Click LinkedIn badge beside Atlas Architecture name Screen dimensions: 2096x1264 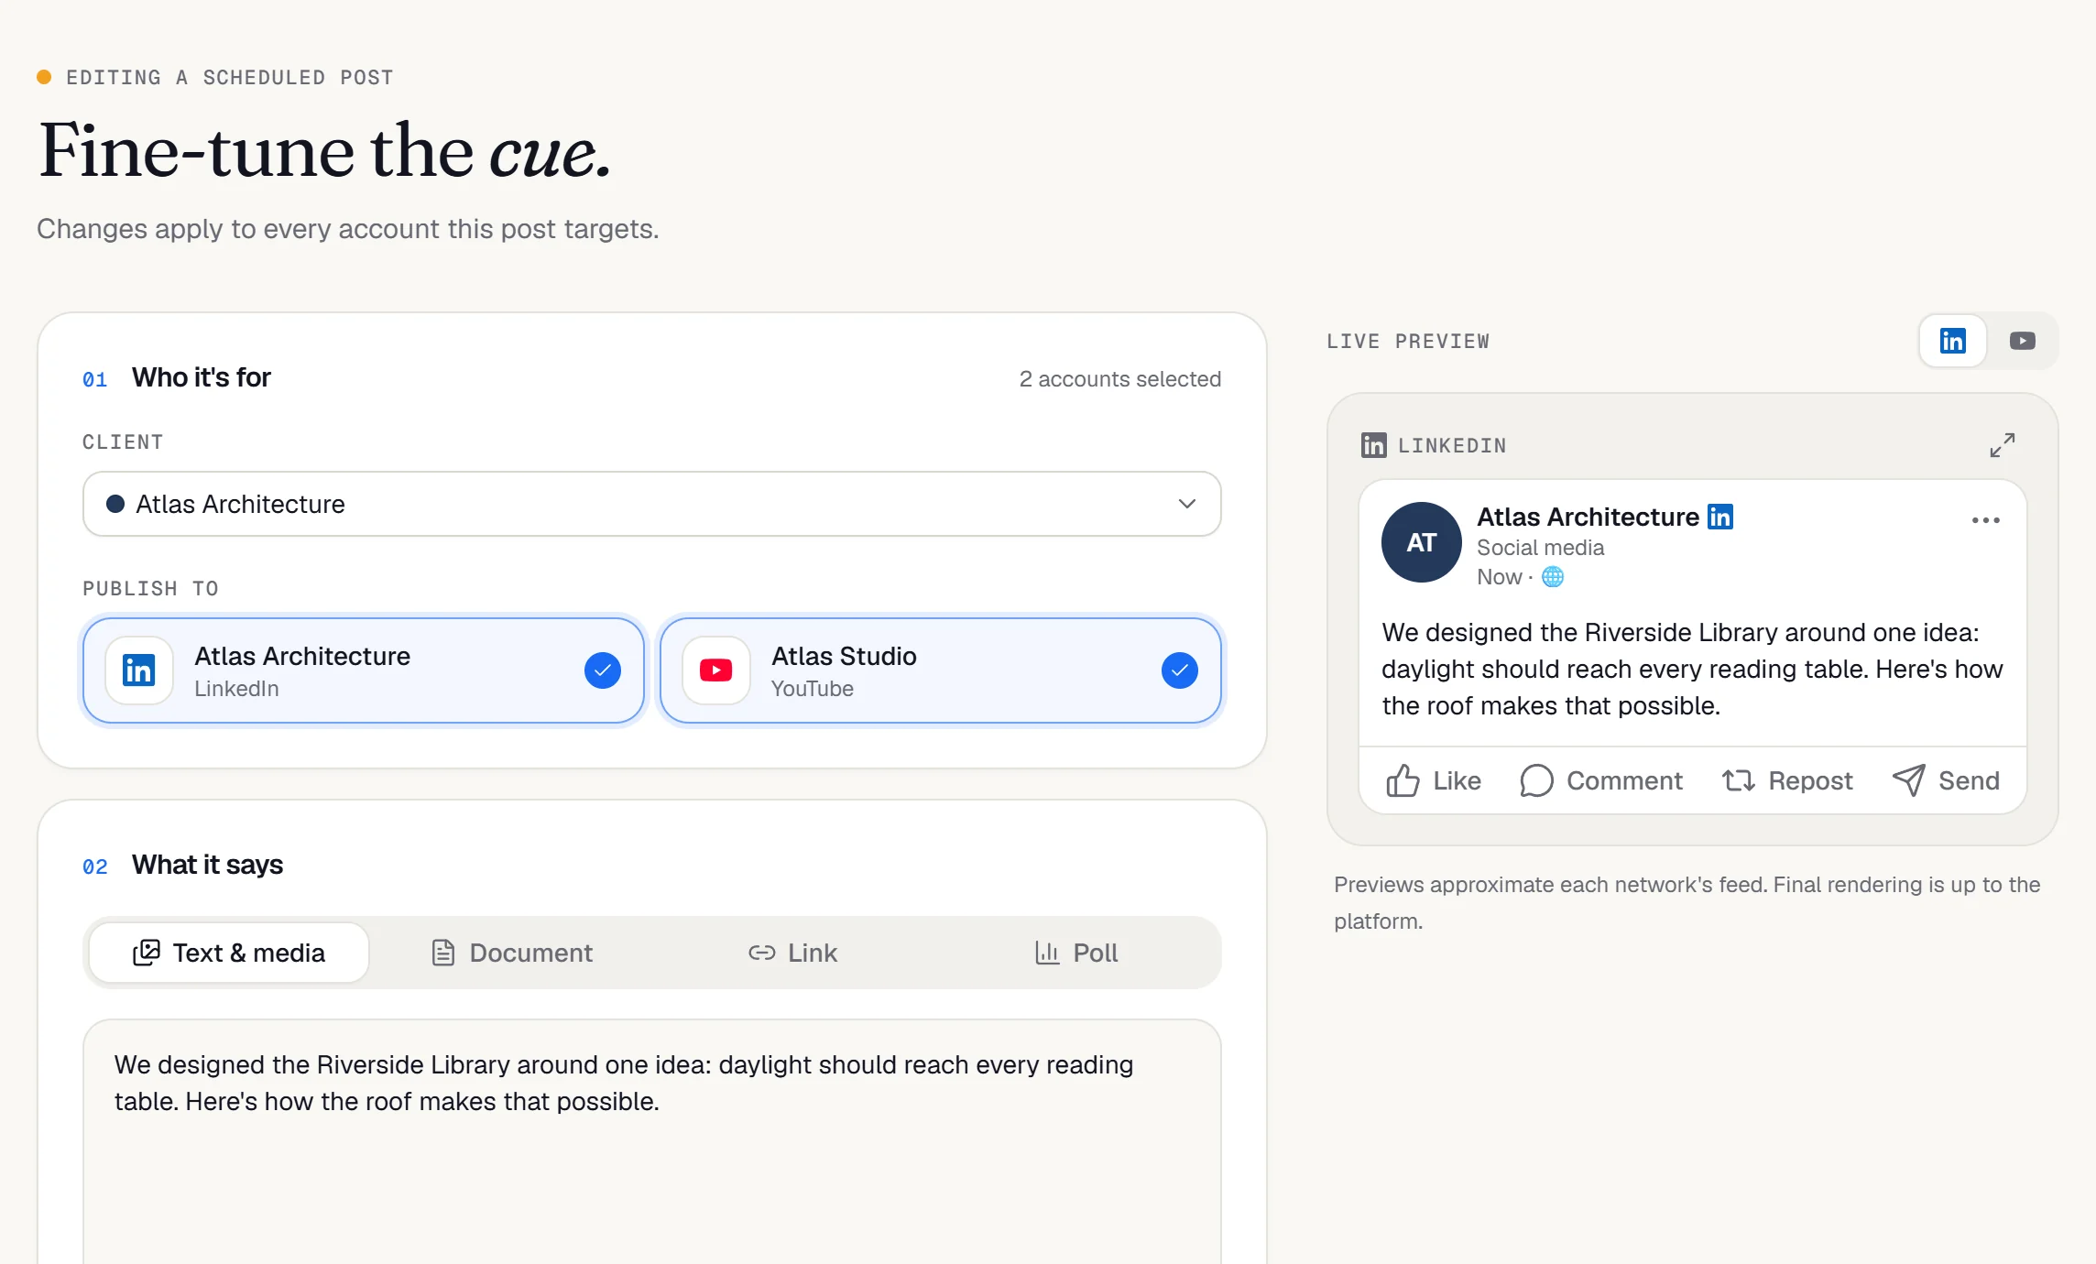pos(1720,517)
